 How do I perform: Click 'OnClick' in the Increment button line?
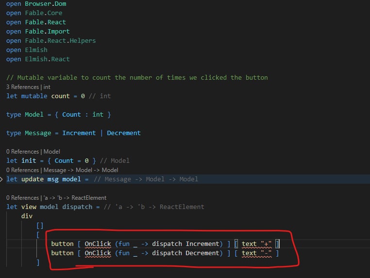click(x=98, y=244)
